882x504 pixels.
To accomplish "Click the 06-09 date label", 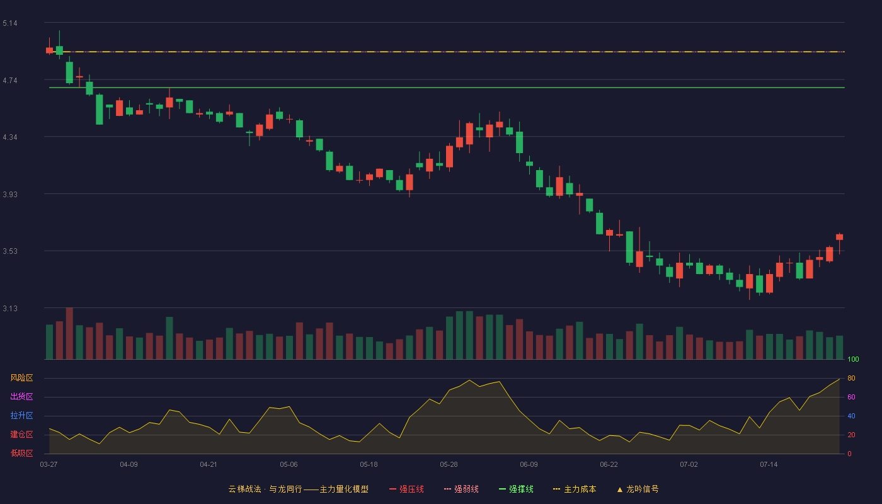I will pos(529,464).
